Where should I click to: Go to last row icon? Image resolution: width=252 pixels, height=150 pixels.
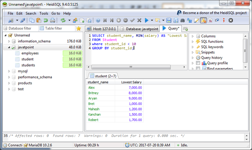click(112, 21)
